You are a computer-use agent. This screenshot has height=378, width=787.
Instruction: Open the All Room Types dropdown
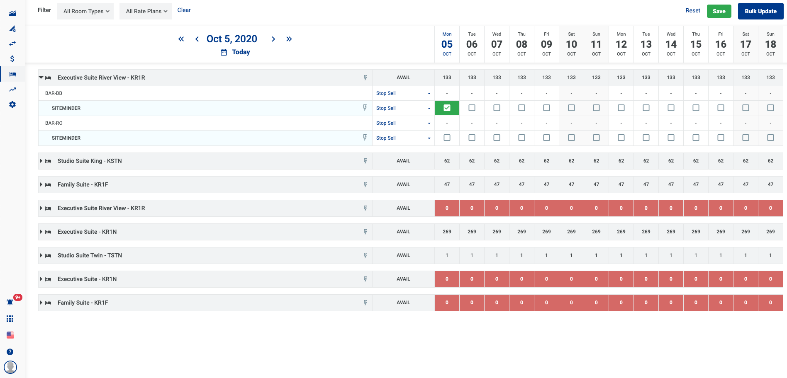(85, 11)
